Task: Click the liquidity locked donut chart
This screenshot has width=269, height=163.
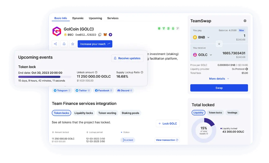Action: click(204, 130)
